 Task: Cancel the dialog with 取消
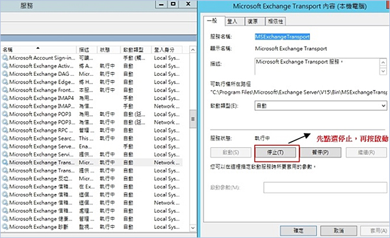(339, 231)
